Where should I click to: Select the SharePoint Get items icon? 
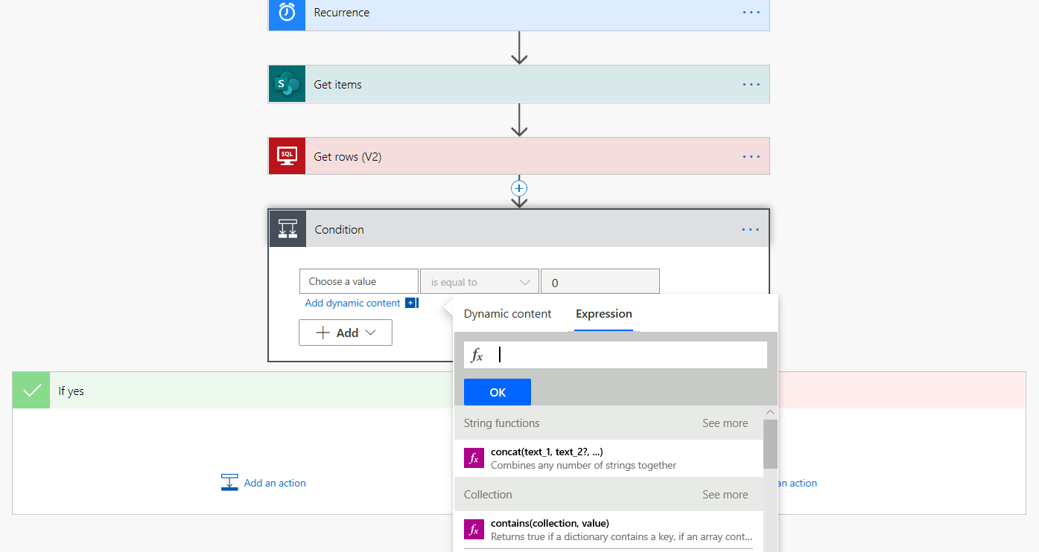(287, 83)
